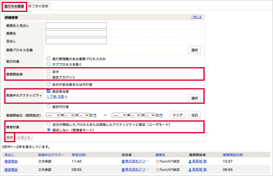The image size is (273, 176).
Task: Click user icon of 高宮城 勉, 09:55 row
Action: 190,170
